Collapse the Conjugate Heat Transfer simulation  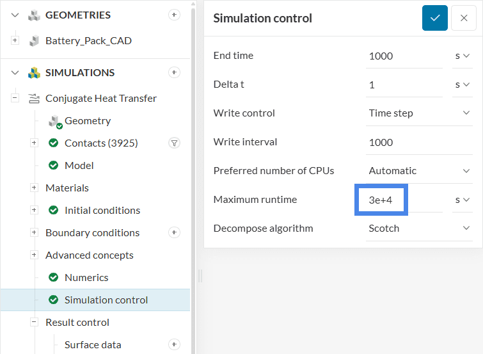15,98
